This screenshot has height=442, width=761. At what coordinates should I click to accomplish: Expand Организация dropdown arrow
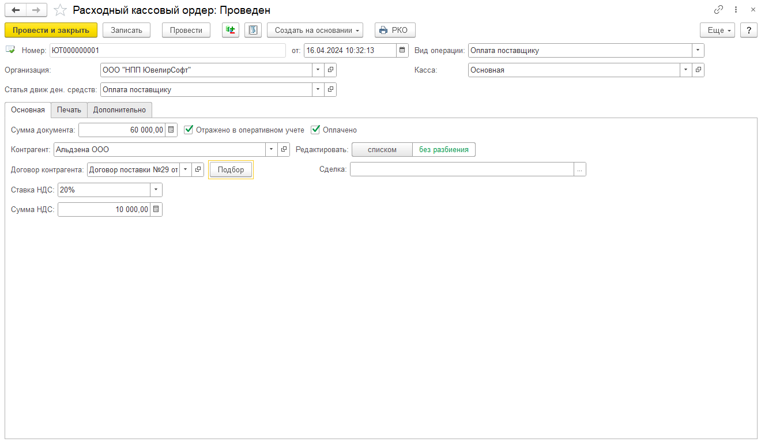tap(319, 70)
